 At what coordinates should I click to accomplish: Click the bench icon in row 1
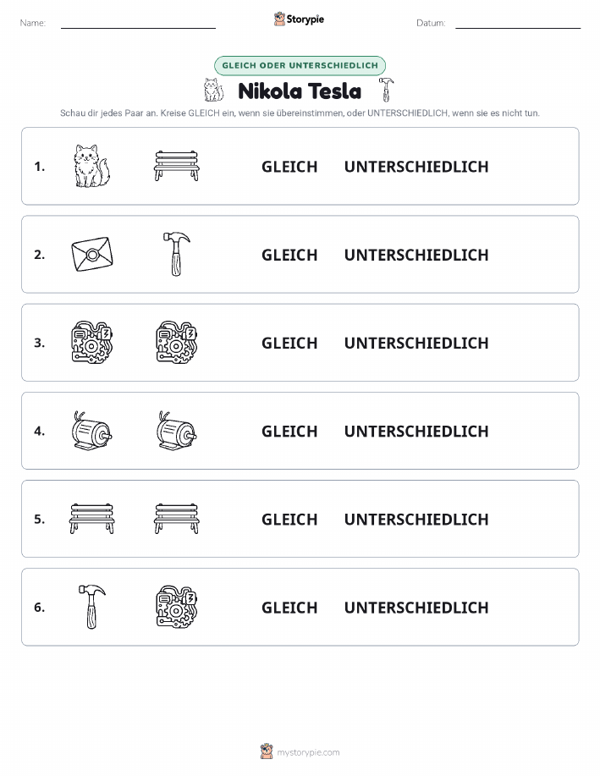176,166
